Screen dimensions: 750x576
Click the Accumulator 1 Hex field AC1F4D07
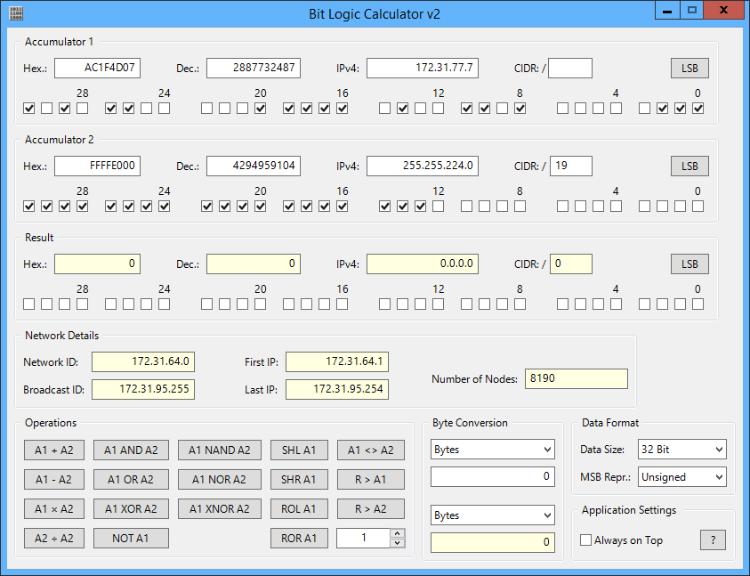click(x=98, y=68)
